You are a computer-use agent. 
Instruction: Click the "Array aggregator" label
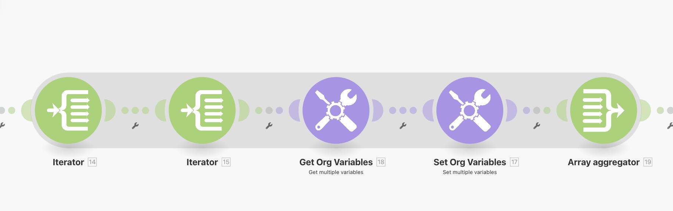[x=603, y=162]
